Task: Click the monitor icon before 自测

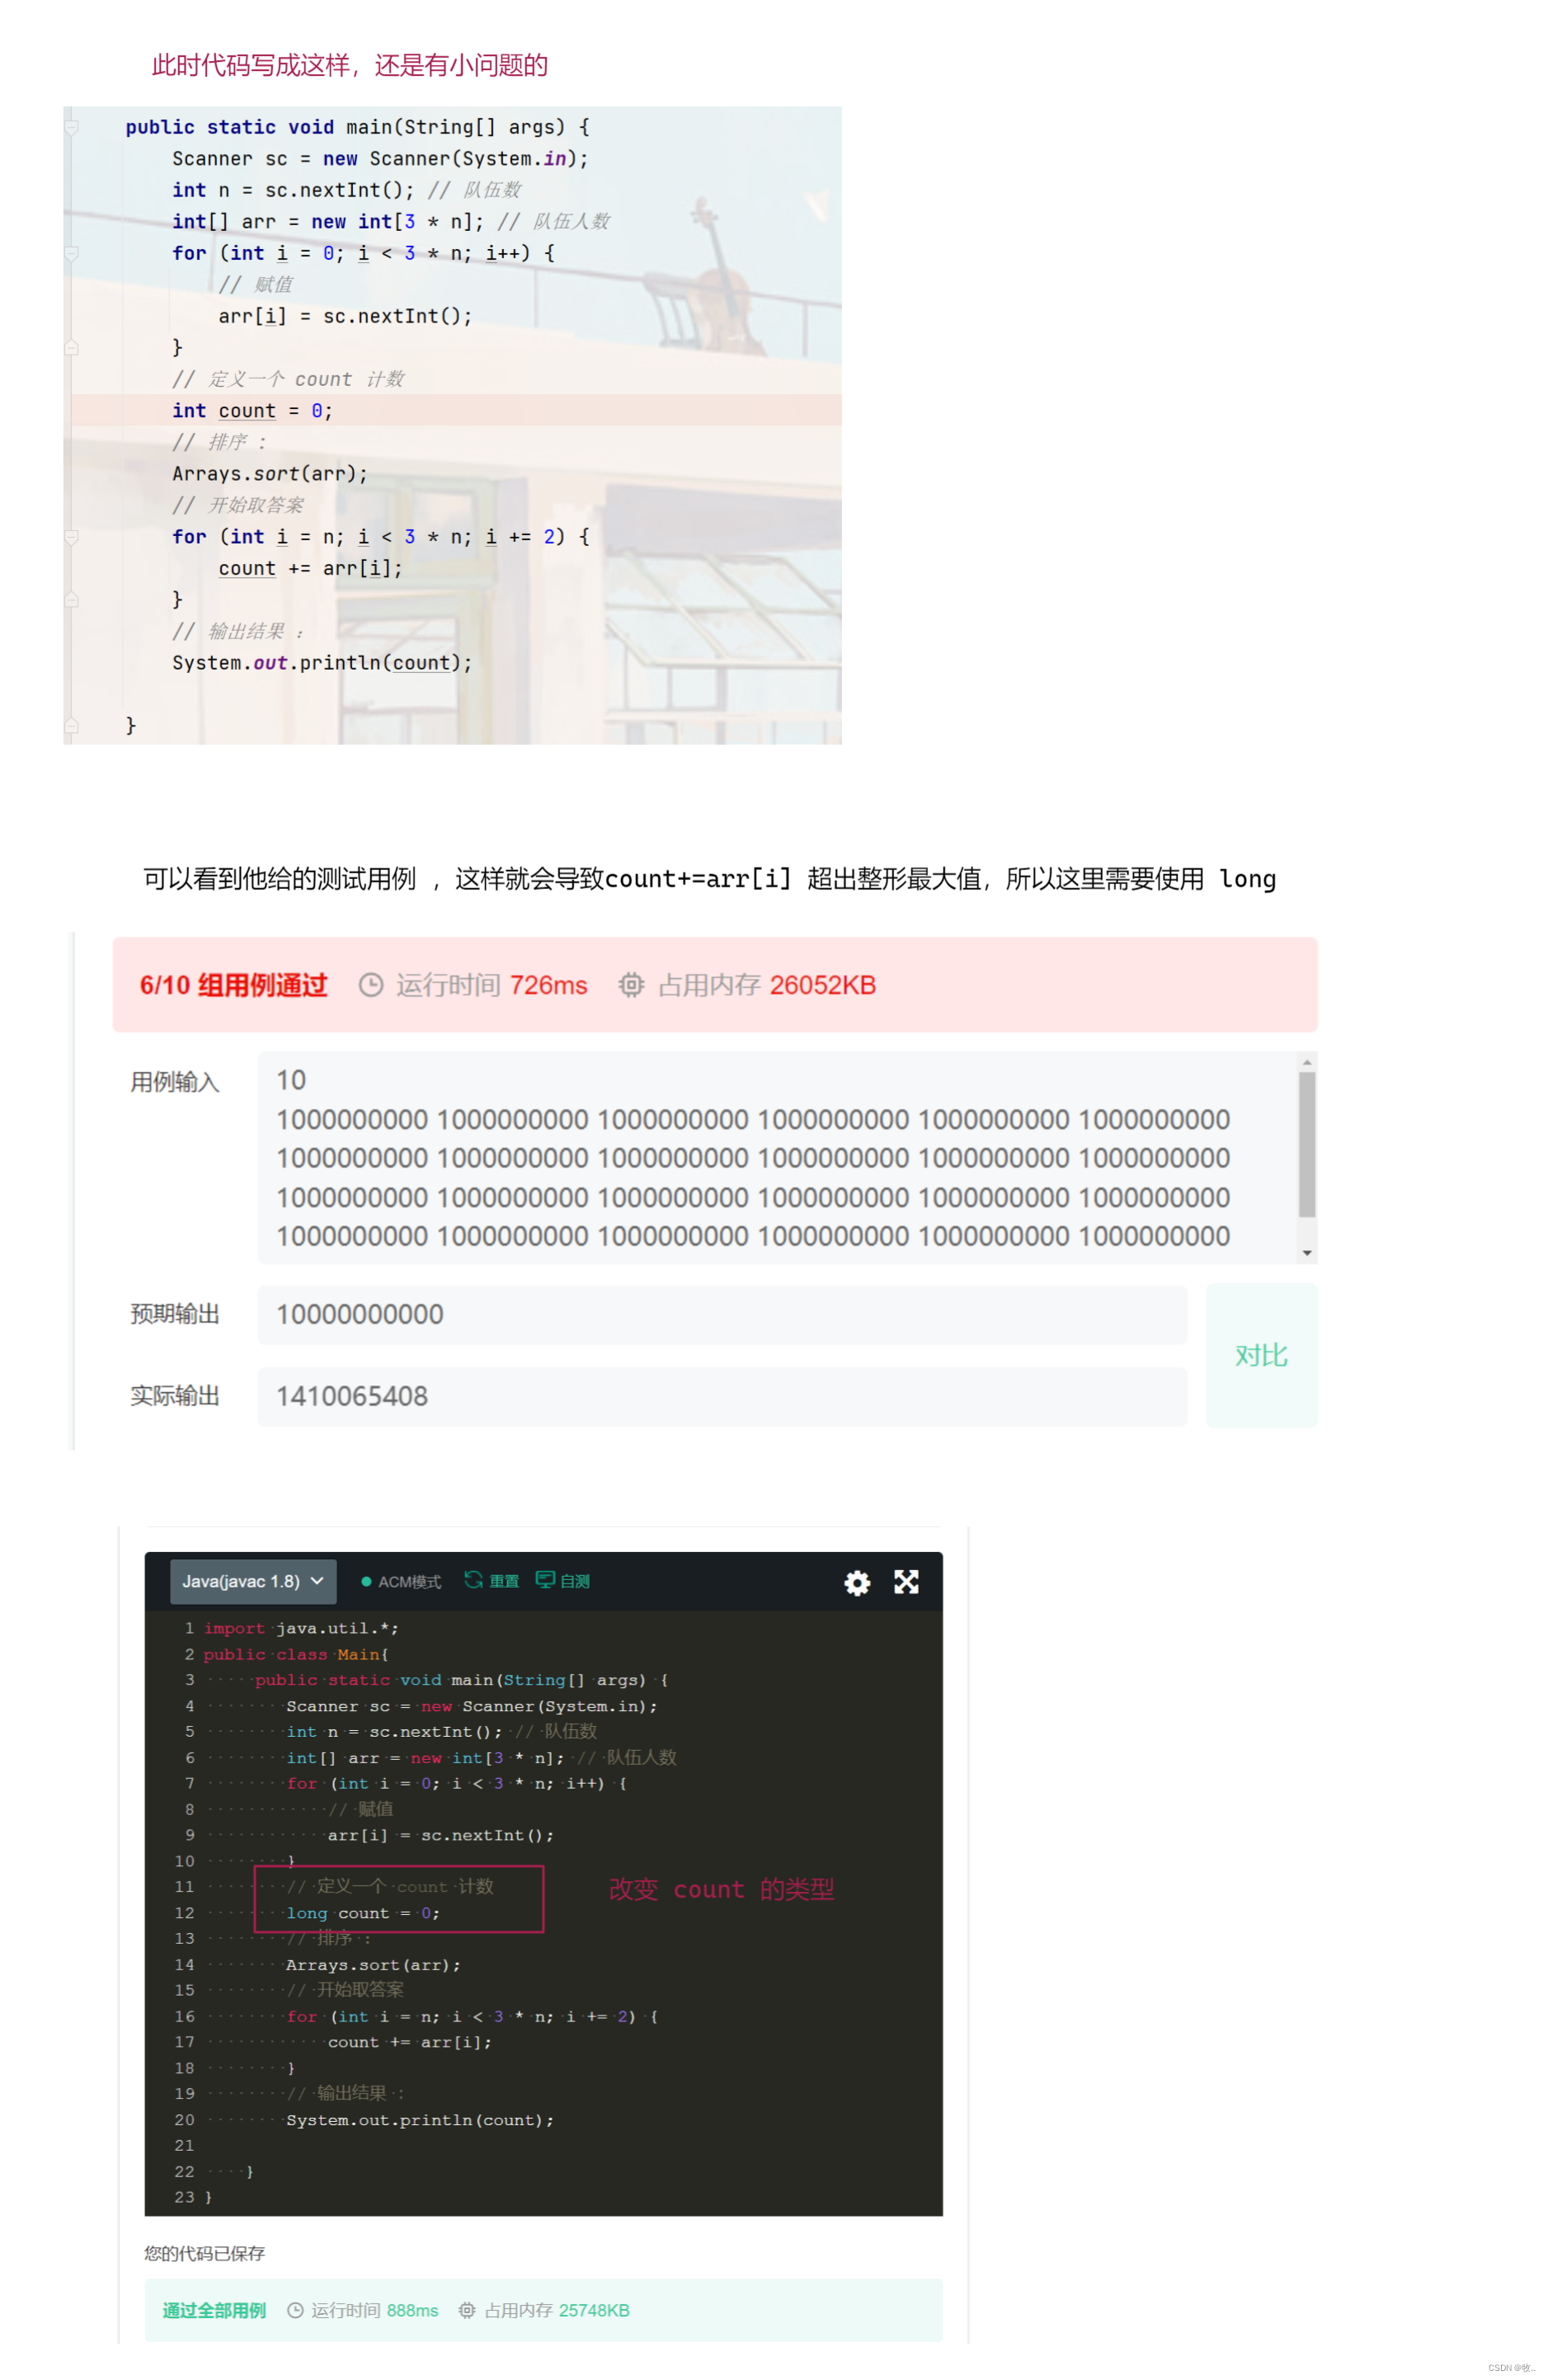Action: pyautogui.click(x=546, y=1580)
